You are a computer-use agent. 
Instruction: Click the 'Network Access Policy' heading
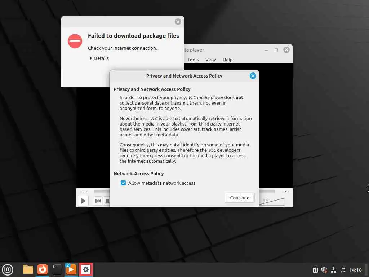tap(139, 173)
